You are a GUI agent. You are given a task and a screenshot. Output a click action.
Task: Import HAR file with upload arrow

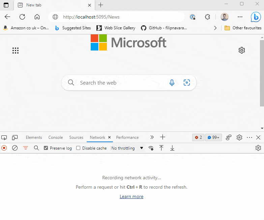tap(161, 148)
